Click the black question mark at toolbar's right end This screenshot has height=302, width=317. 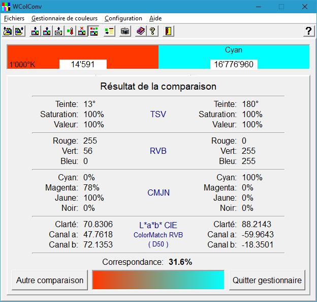(x=308, y=31)
